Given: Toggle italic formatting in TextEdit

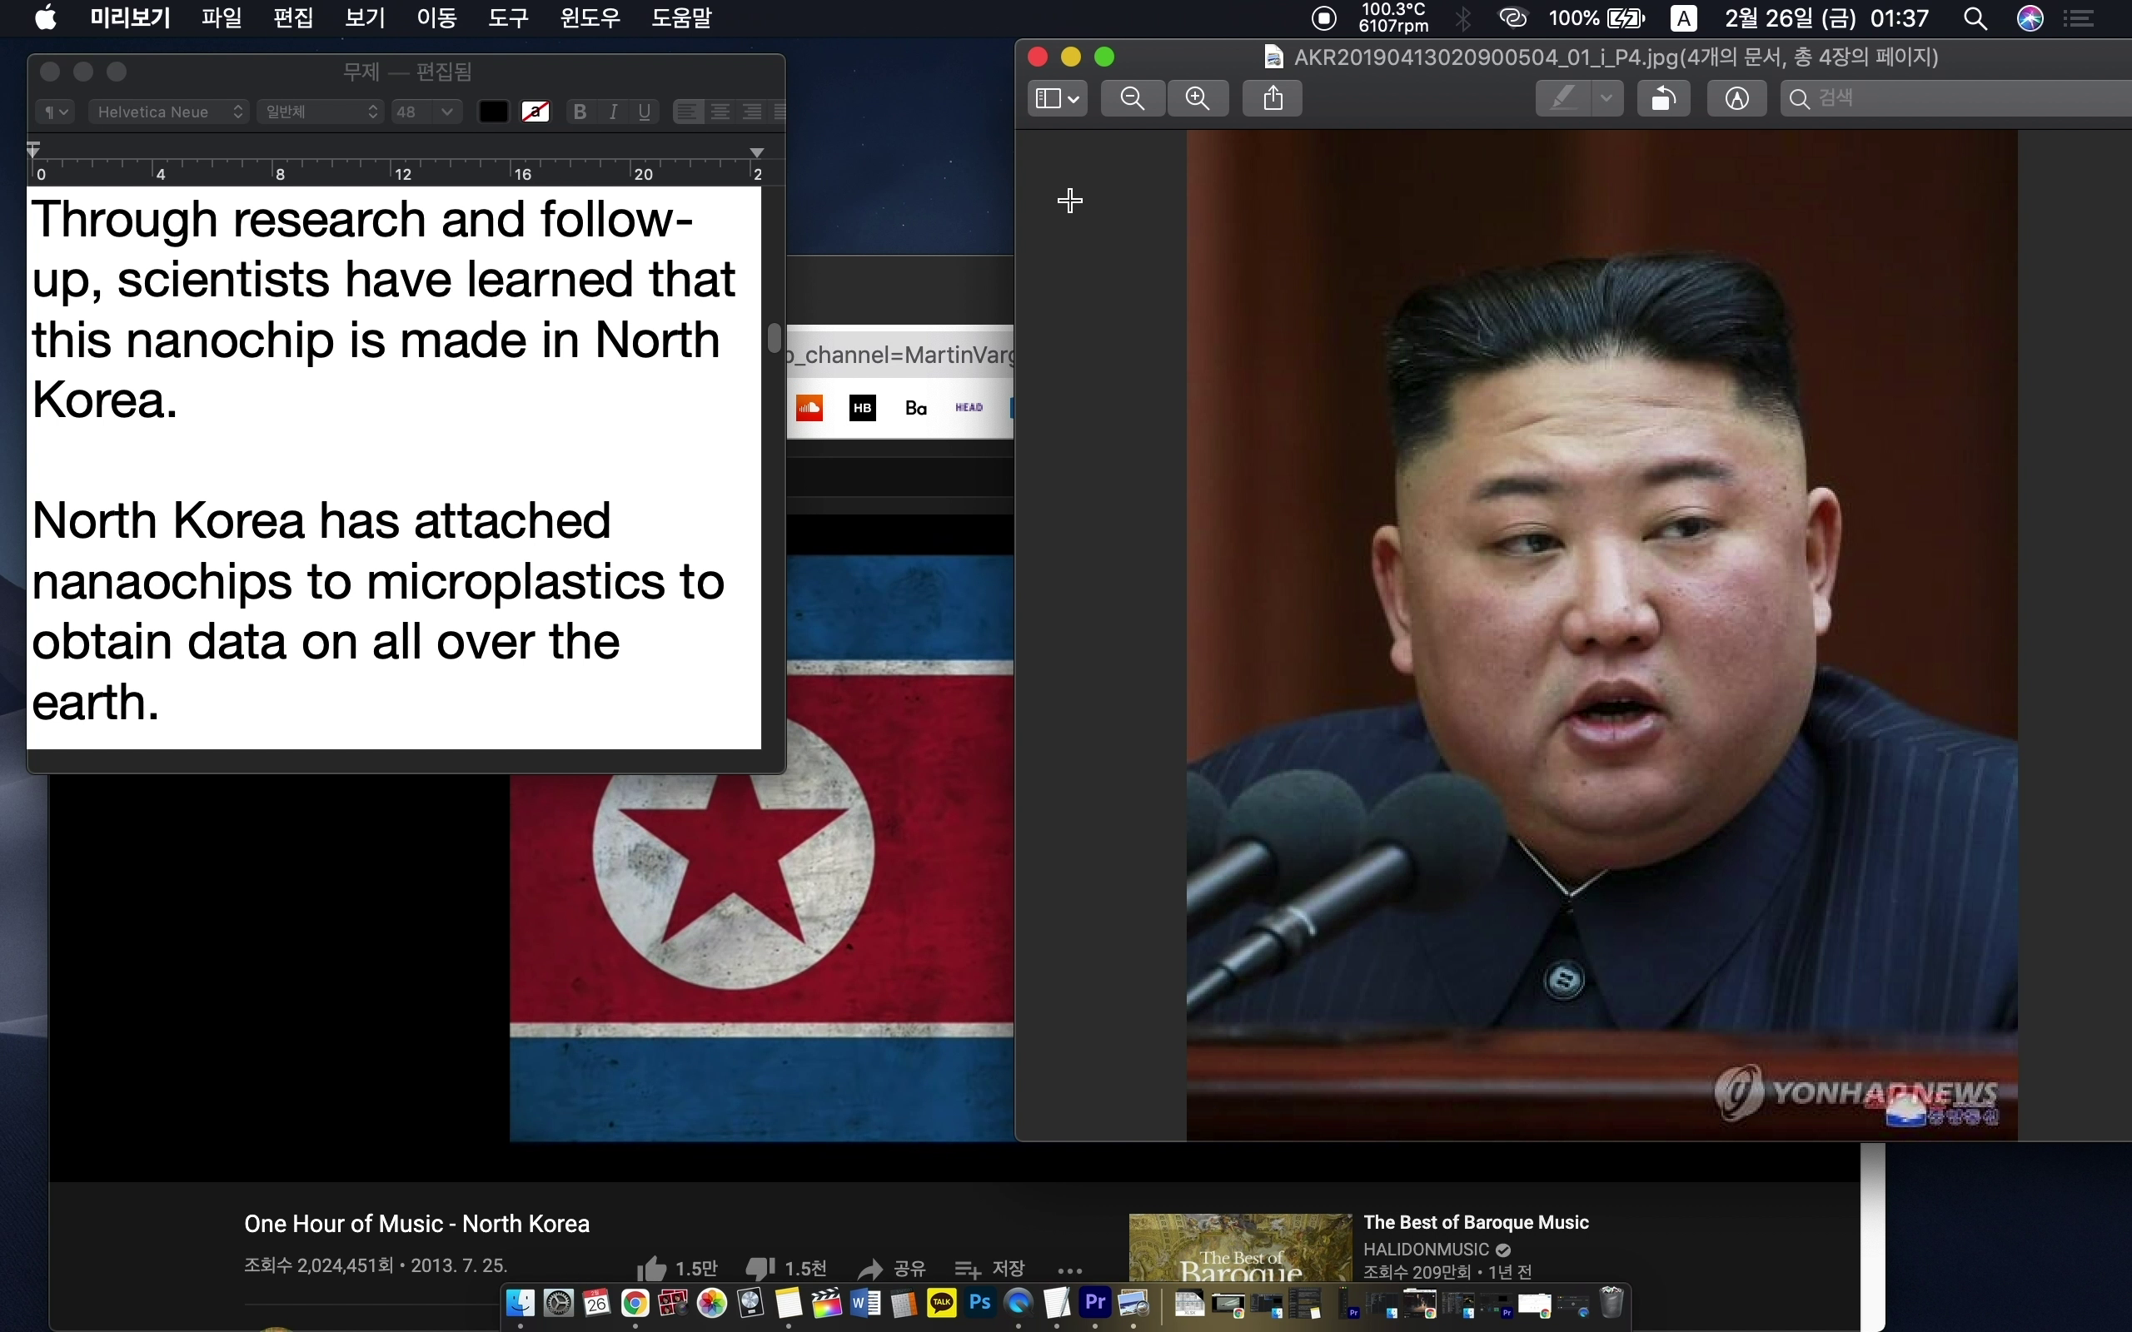Looking at the screenshot, I should coord(613,112).
